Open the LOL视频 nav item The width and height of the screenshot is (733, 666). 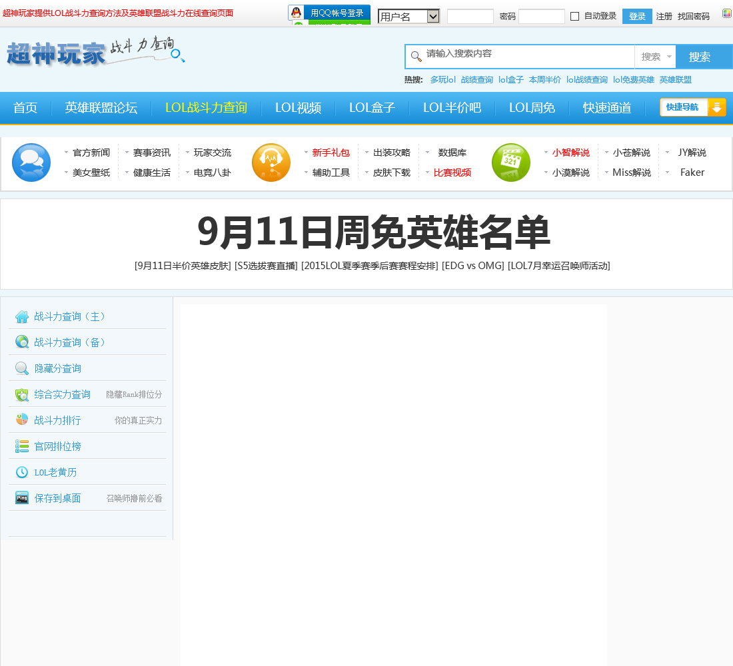point(299,107)
